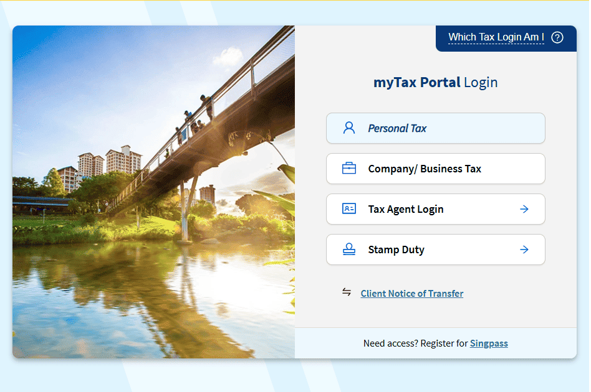Open the 'Which Tax Login Am I' text link
This screenshot has width=591, height=392.
pos(496,37)
